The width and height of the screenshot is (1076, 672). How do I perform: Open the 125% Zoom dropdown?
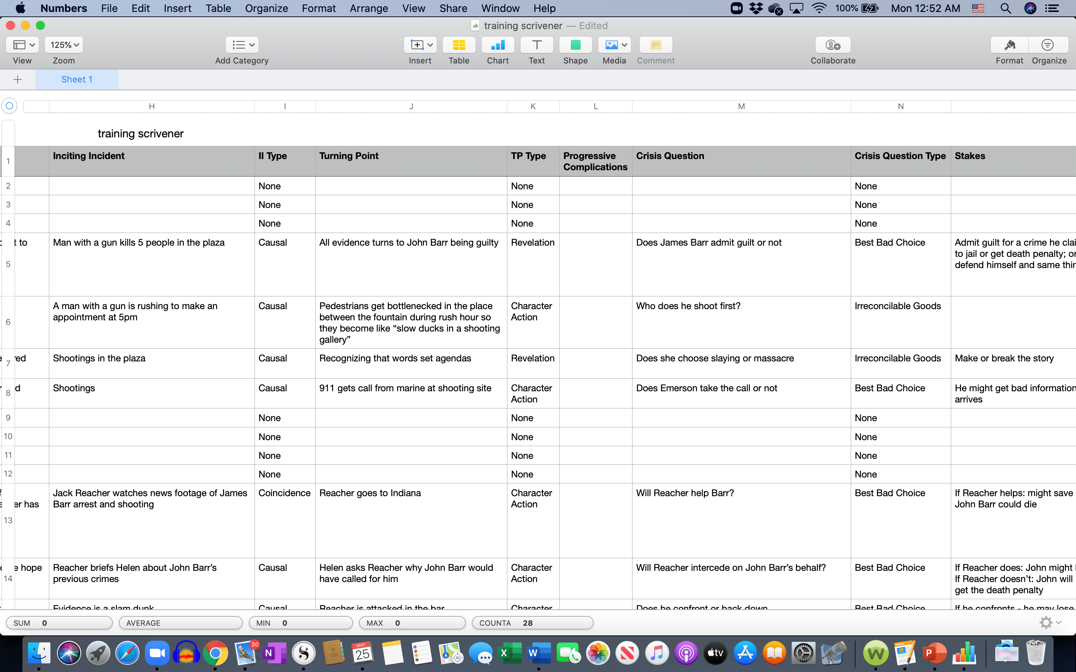(64, 45)
